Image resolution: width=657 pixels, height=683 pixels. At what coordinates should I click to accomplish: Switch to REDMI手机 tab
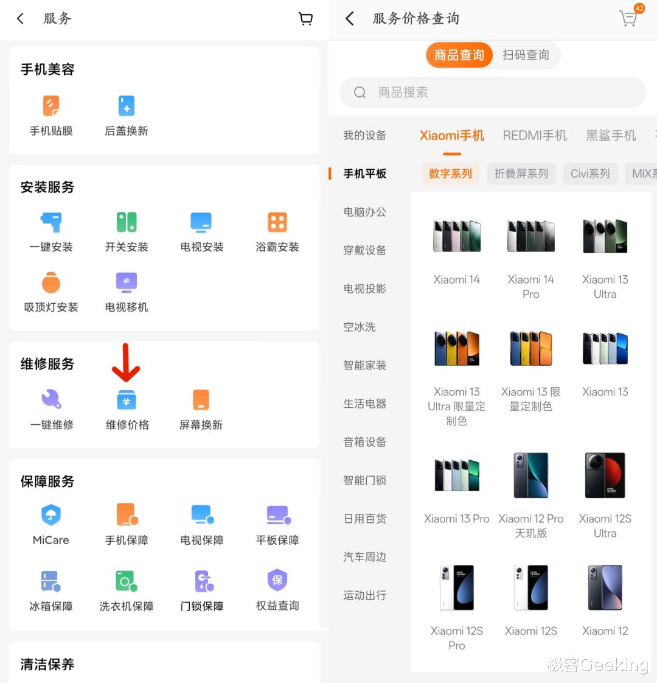tap(535, 136)
